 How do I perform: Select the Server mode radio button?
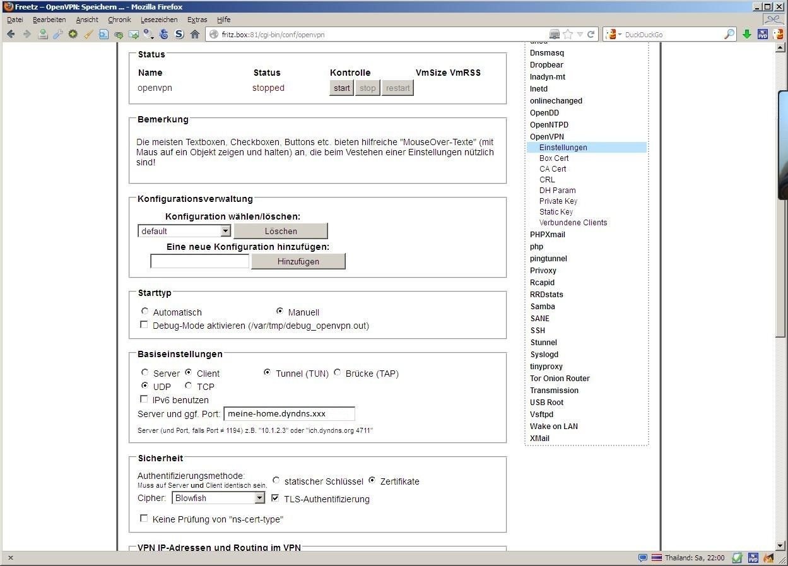(145, 372)
